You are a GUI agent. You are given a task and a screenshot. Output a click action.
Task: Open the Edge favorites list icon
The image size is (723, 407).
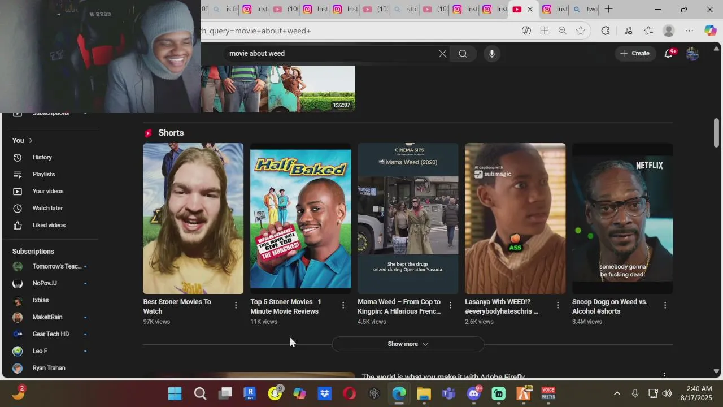click(x=648, y=31)
